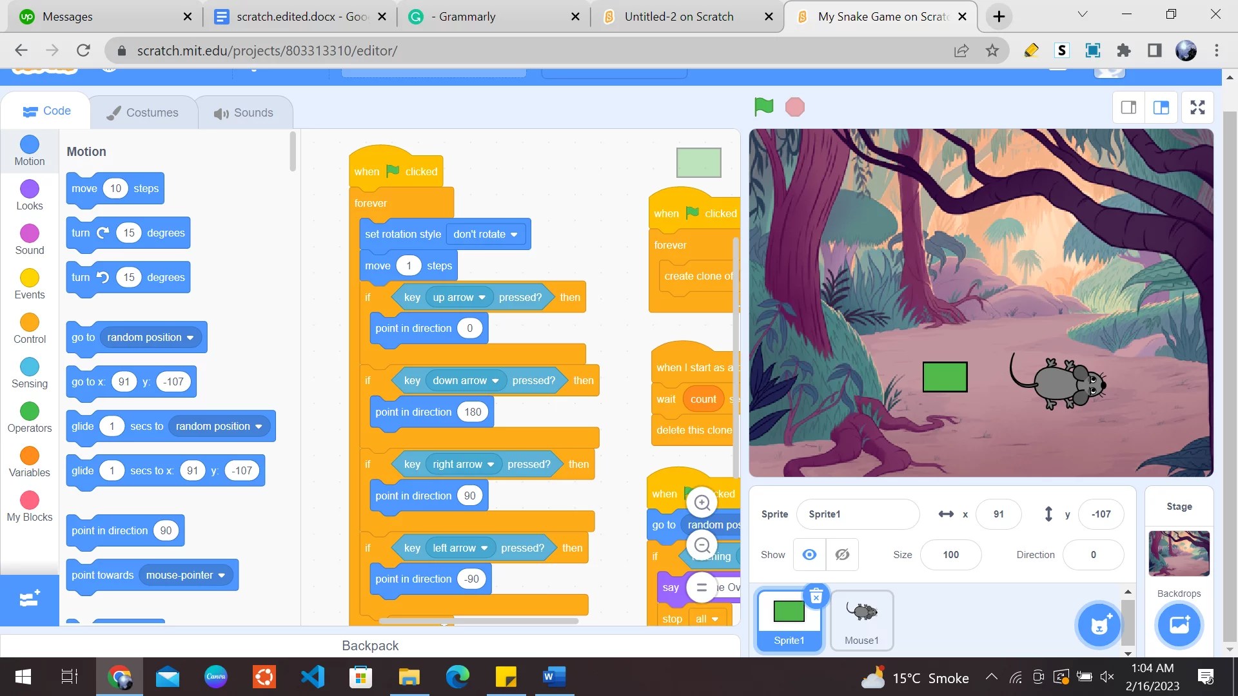Open the mouse-pointer dropdown in point towards
This screenshot has width=1238, height=696.
coord(186,575)
